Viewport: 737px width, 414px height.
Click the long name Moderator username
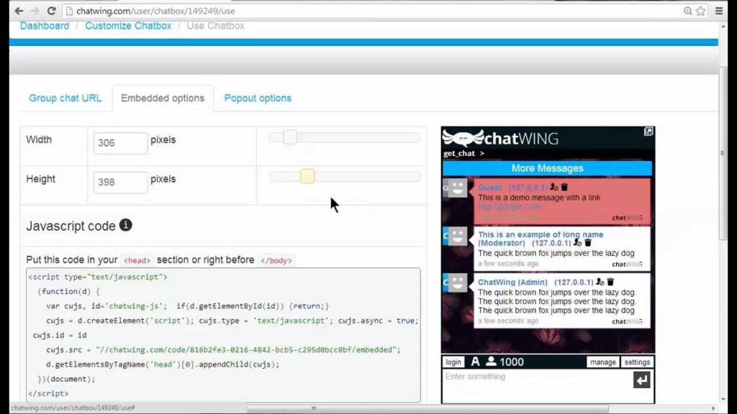click(541, 239)
